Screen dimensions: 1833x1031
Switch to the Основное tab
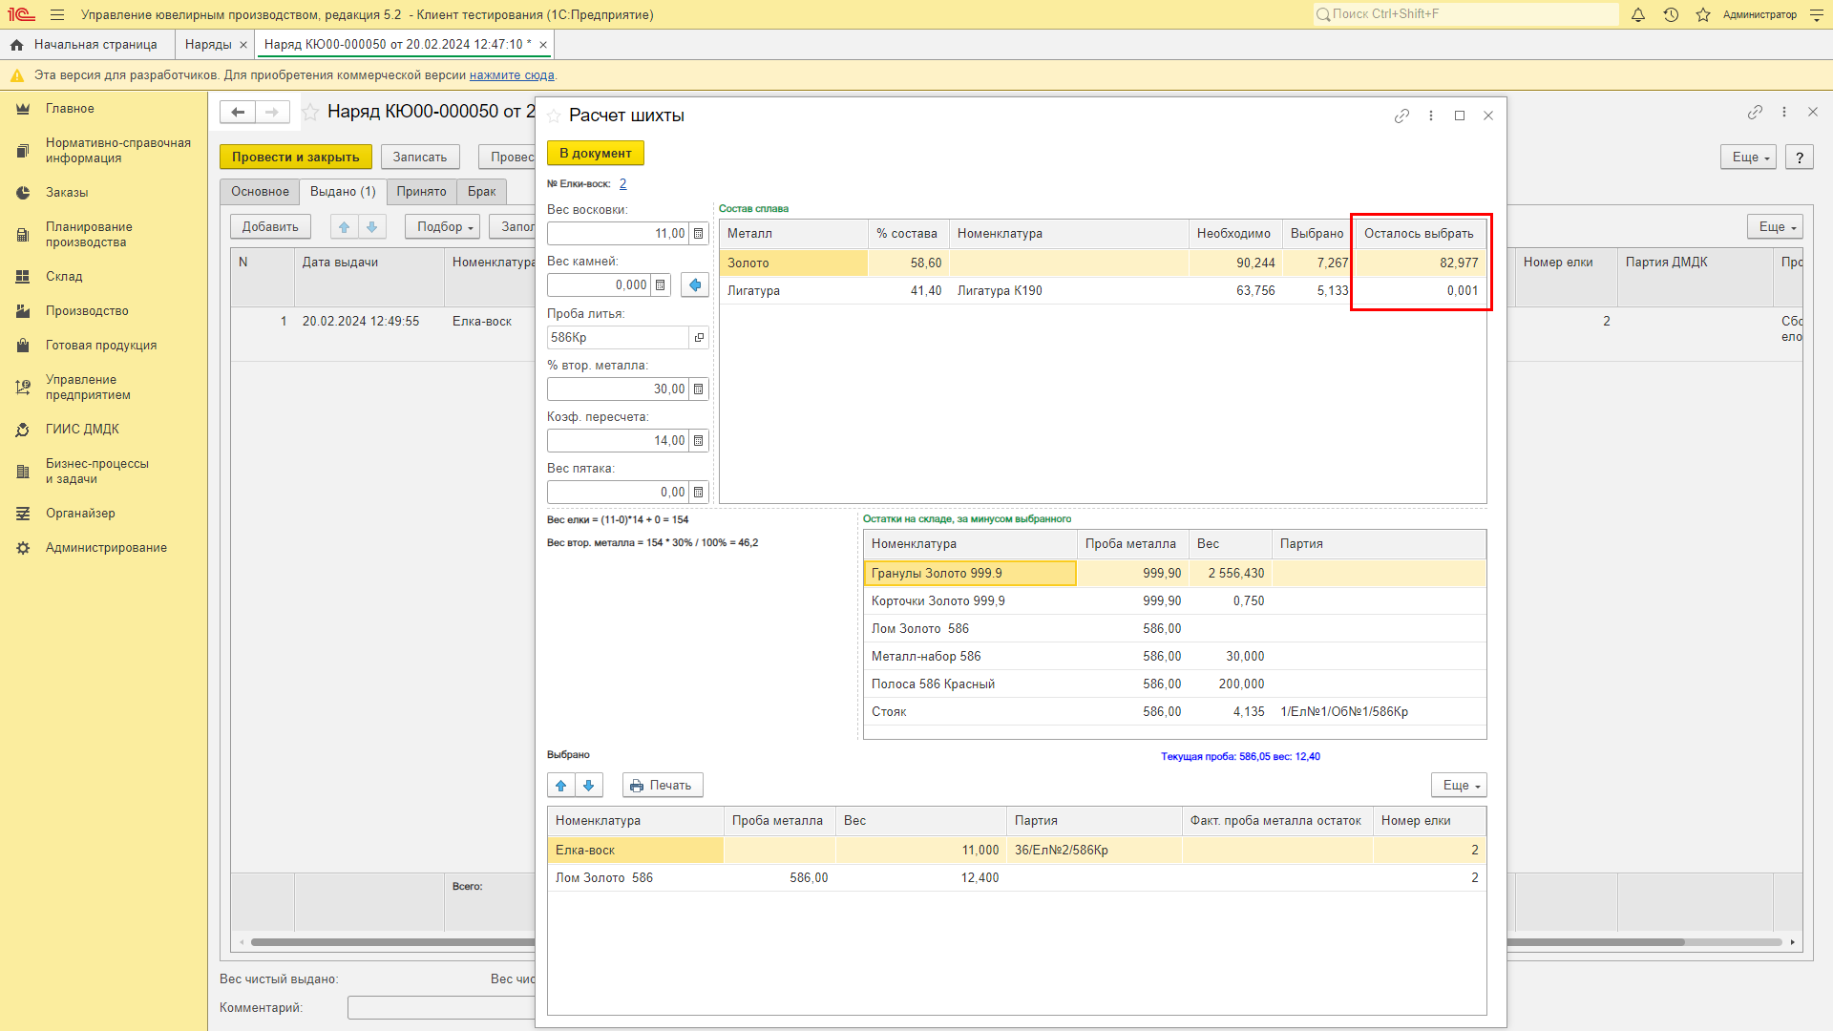(260, 192)
